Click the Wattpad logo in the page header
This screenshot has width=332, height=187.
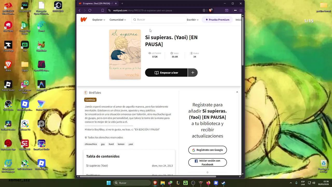(x=84, y=20)
